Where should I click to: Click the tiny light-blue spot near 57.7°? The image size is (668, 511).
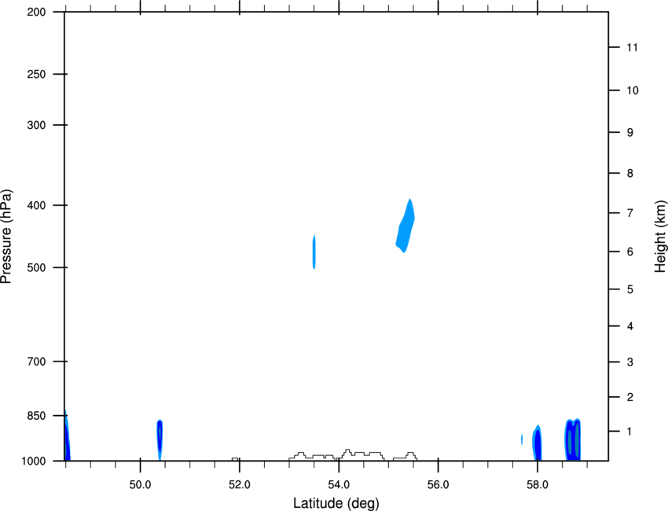(x=522, y=439)
